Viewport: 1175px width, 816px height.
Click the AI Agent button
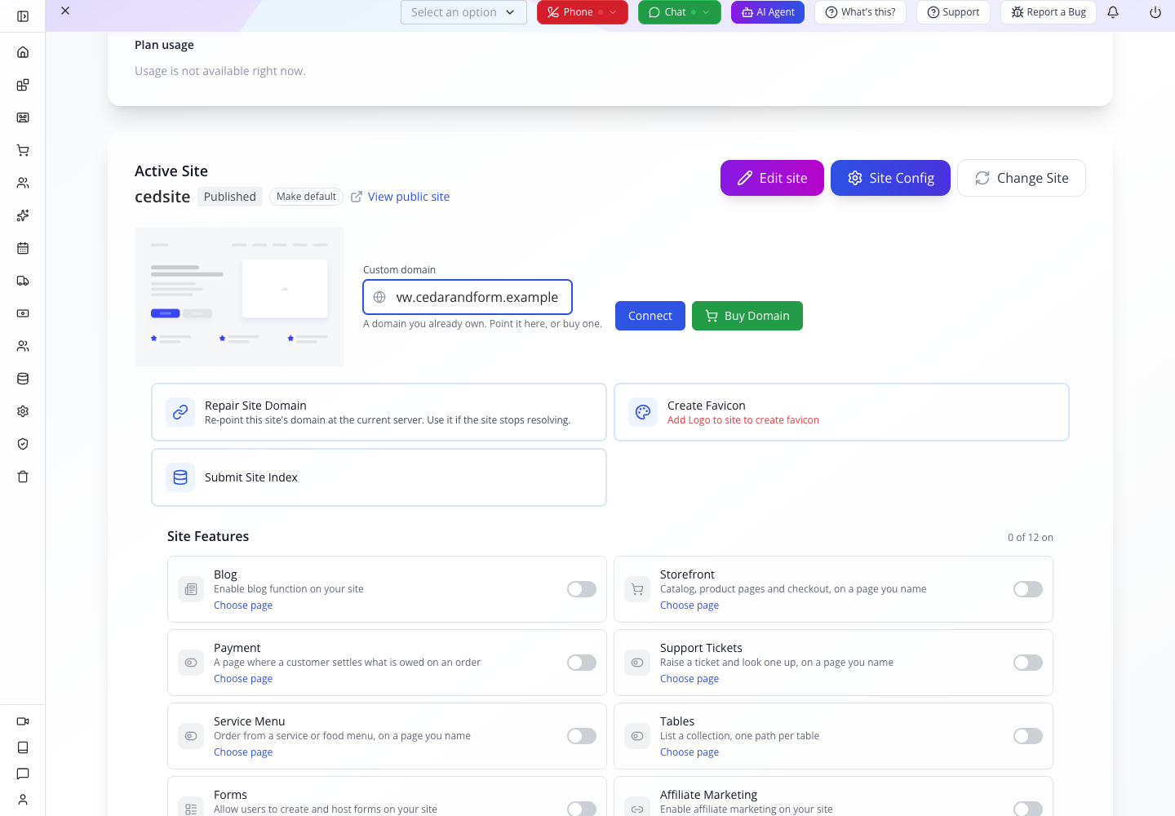click(x=768, y=12)
